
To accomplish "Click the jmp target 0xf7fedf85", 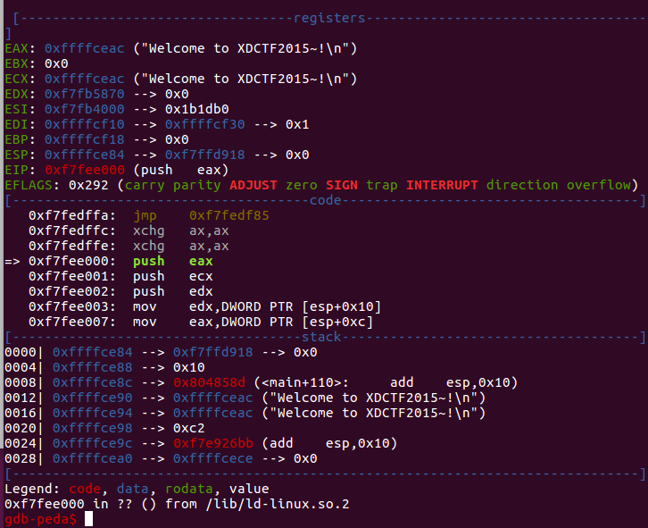I will pyautogui.click(x=229, y=215).
